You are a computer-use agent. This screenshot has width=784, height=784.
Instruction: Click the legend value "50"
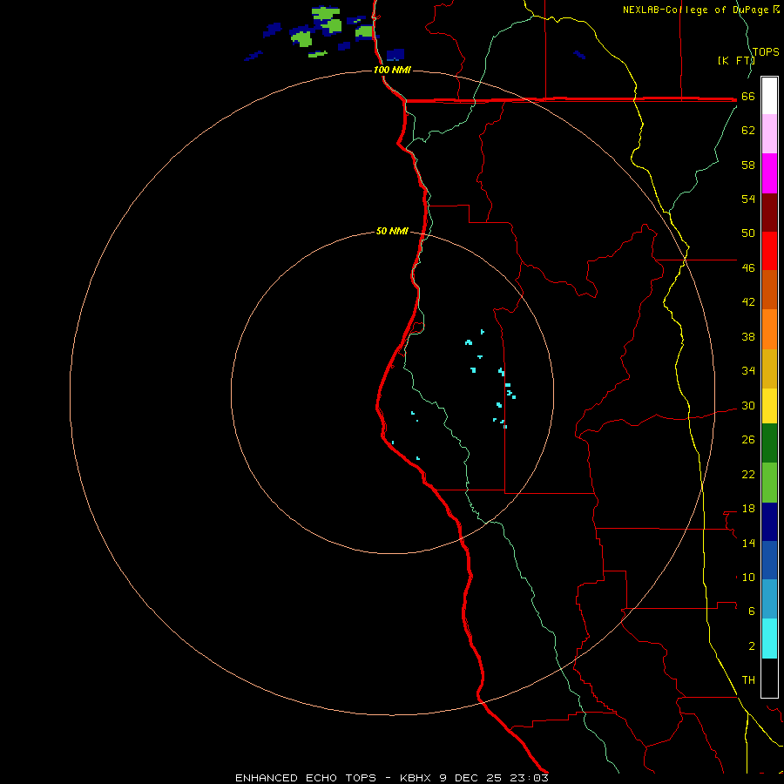[748, 233]
